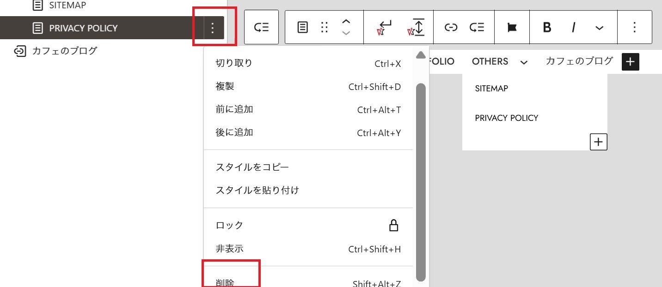Toggle italic formatting
Image resolution: width=662 pixels, height=287 pixels.
pyautogui.click(x=573, y=28)
